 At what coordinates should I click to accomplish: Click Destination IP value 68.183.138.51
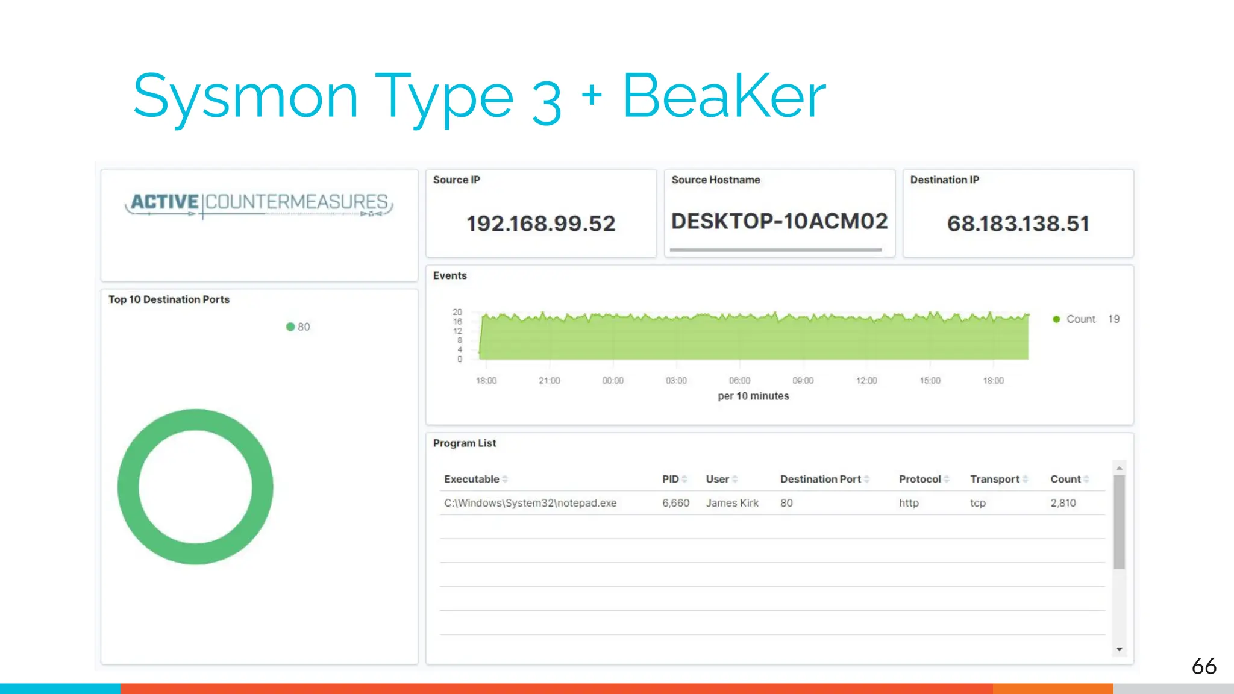point(1018,224)
